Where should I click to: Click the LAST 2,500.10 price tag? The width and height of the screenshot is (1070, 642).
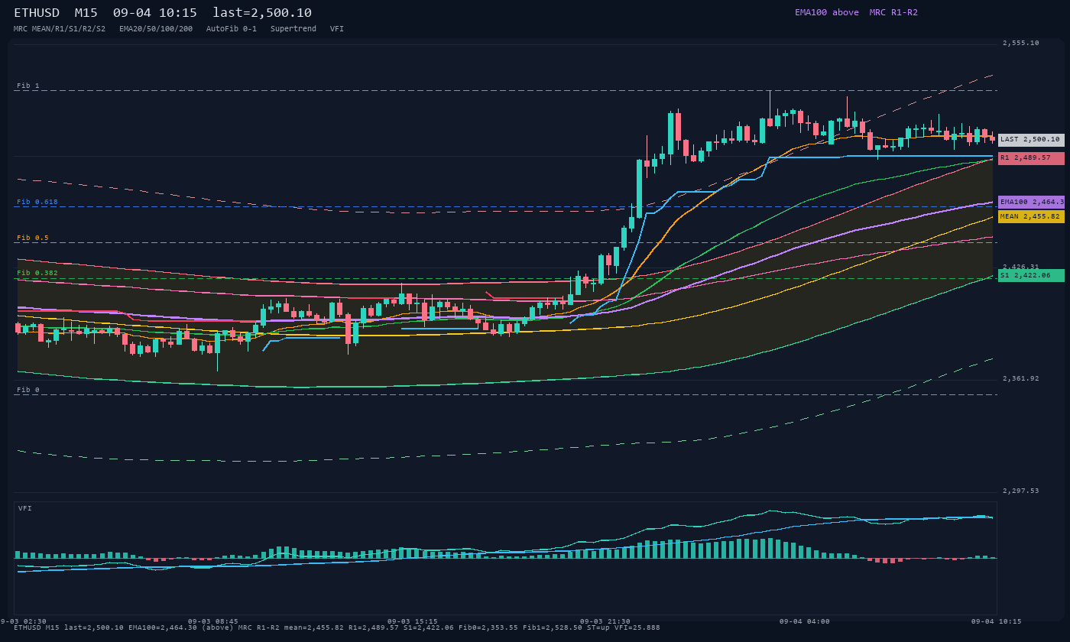pyautogui.click(x=1031, y=140)
